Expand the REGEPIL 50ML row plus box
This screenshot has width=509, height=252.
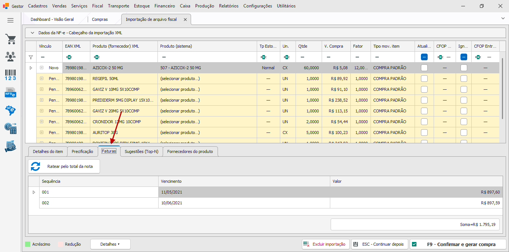point(41,79)
